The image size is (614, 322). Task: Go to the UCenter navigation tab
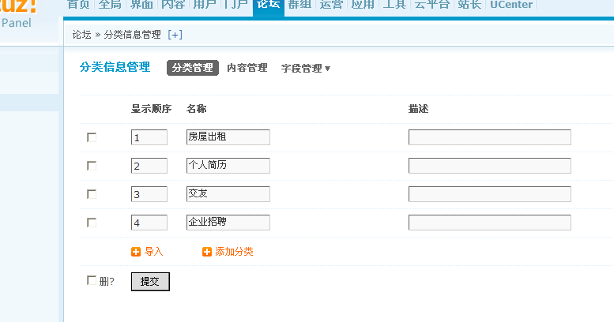pyautogui.click(x=510, y=5)
